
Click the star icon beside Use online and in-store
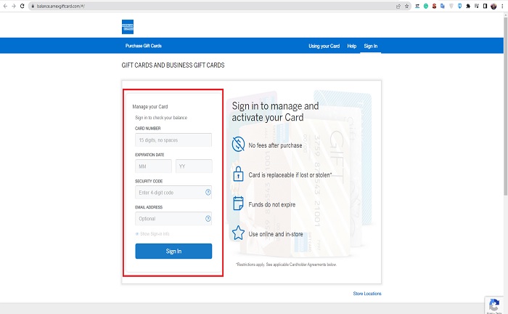pyautogui.click(x=238, y=233)
